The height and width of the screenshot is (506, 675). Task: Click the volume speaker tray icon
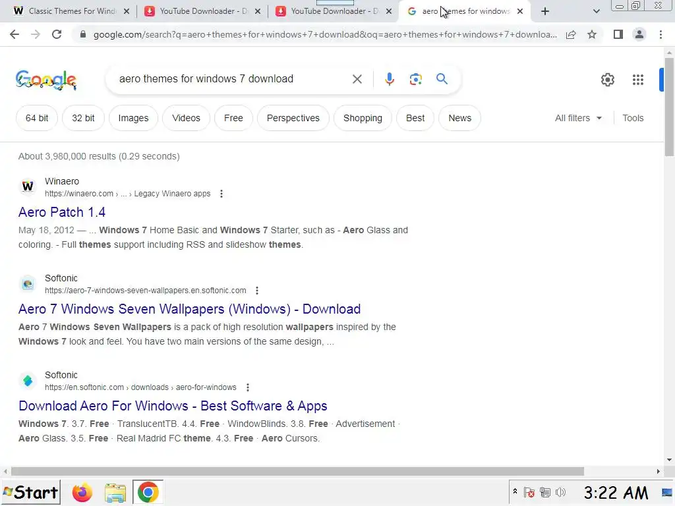(x=560, y=492)
